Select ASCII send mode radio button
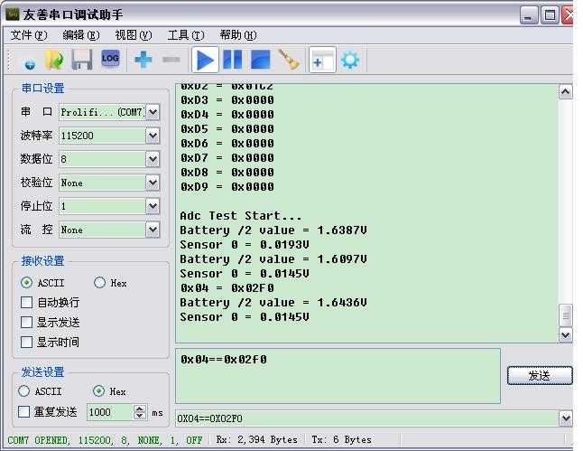 [x=23, y=391]
